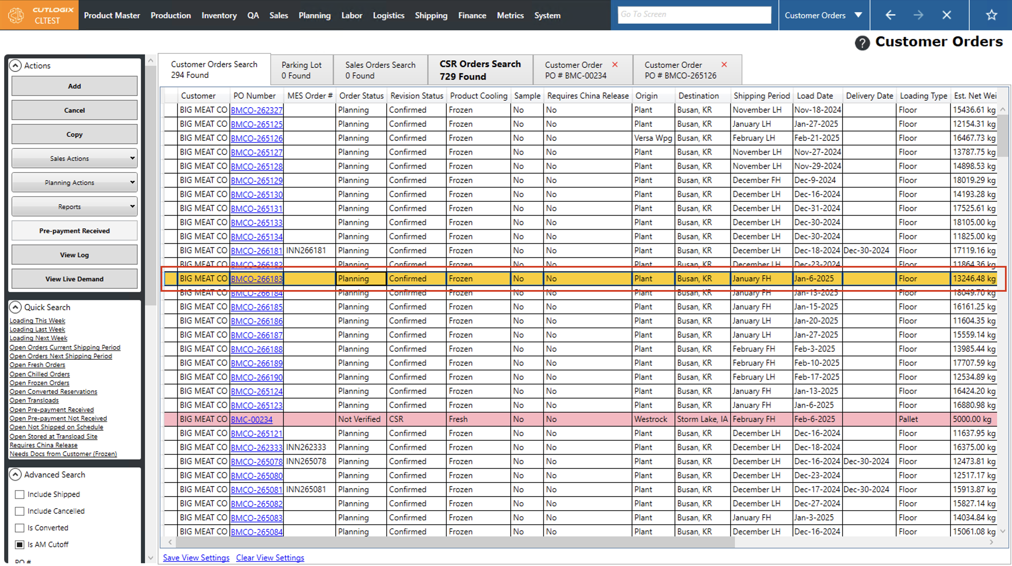Open the Sales Actions dropdown
This screenshot has height=566, width=1012.
pos(74,158)
